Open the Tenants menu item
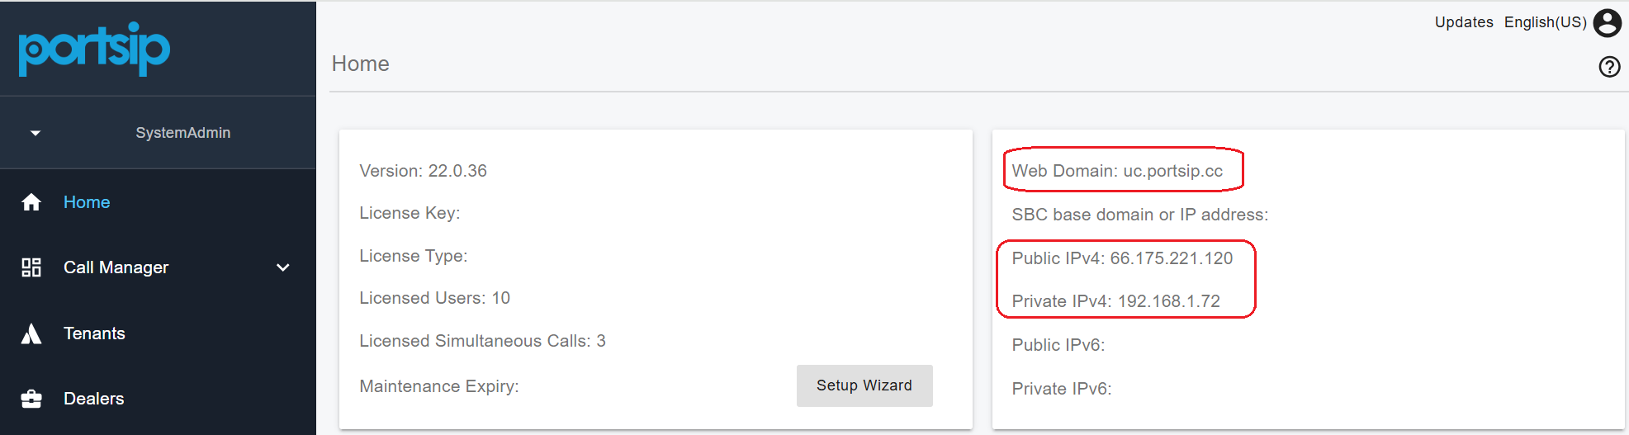 click(x=94, y=333)
